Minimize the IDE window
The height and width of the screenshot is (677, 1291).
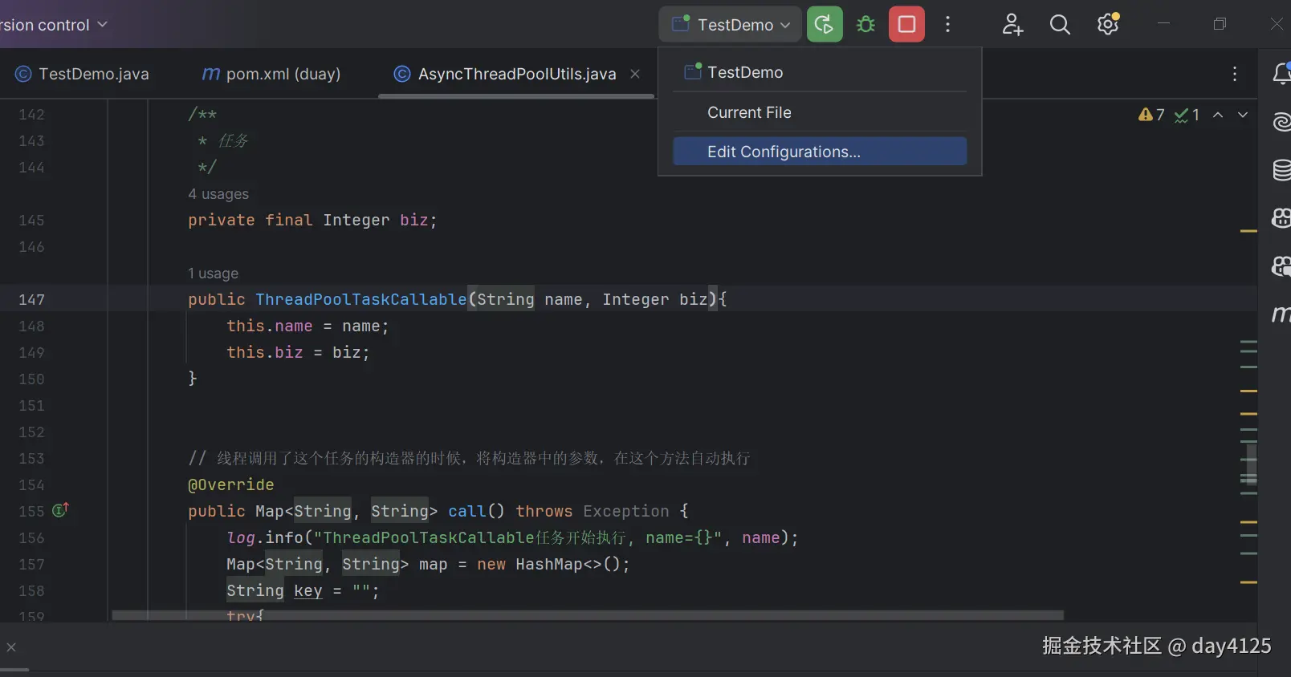(1163, 24)
